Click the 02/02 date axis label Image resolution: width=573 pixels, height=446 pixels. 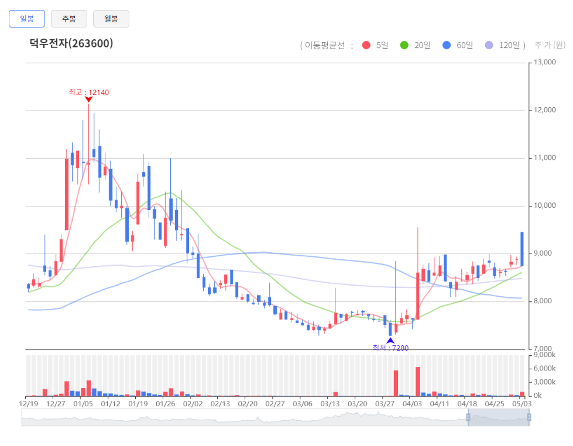click(x=193, y=404)
